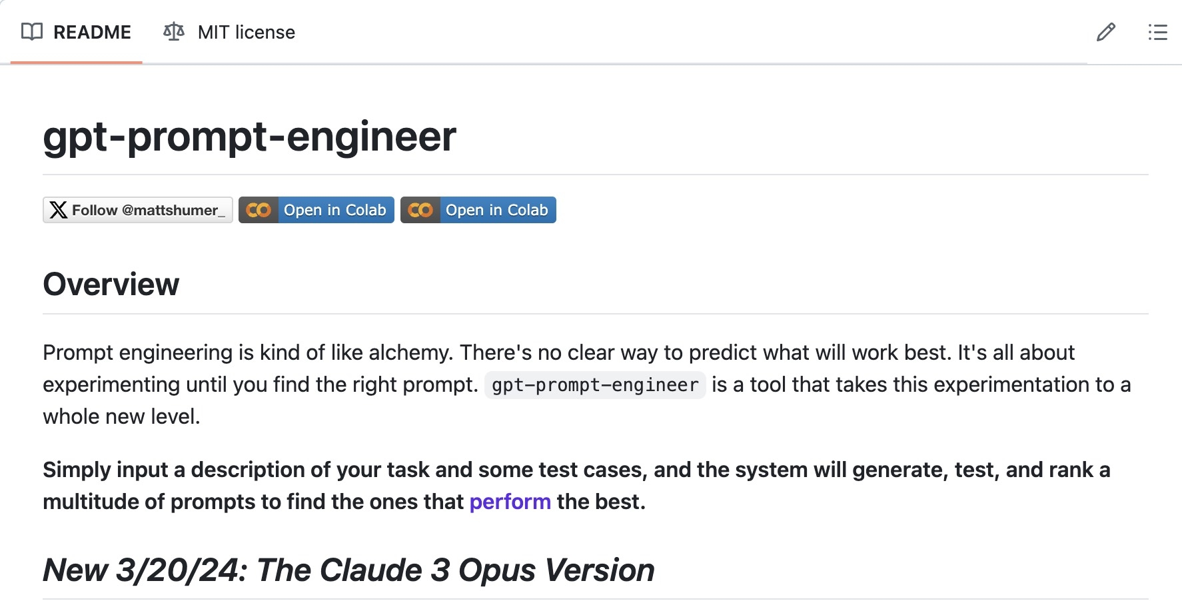Click the gpt-prompt-engineer main heading
Screen dimensions: 1182x601
(250, 137)
